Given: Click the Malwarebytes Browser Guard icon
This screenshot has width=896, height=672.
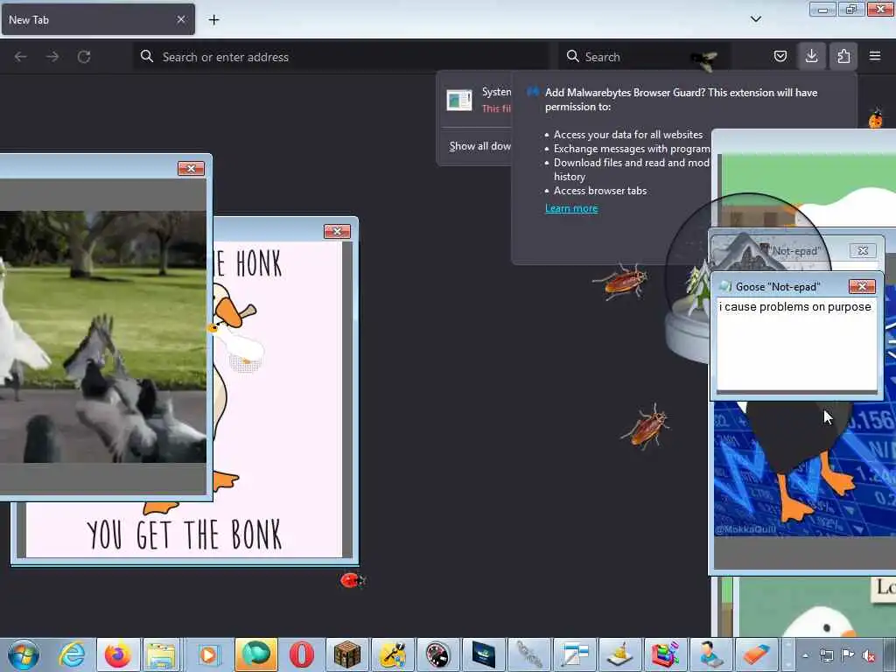Looking at the screenshot, I should click(533, 92).
